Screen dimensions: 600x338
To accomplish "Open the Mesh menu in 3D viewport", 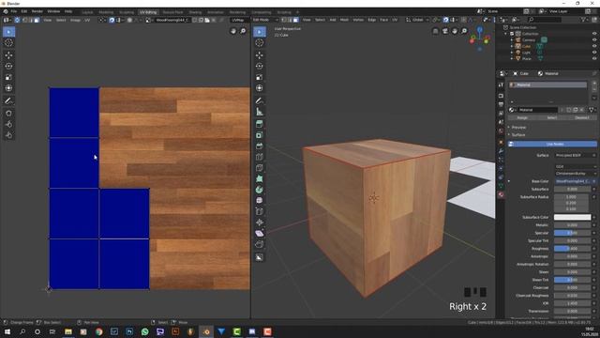I will (x=344, y=20).
